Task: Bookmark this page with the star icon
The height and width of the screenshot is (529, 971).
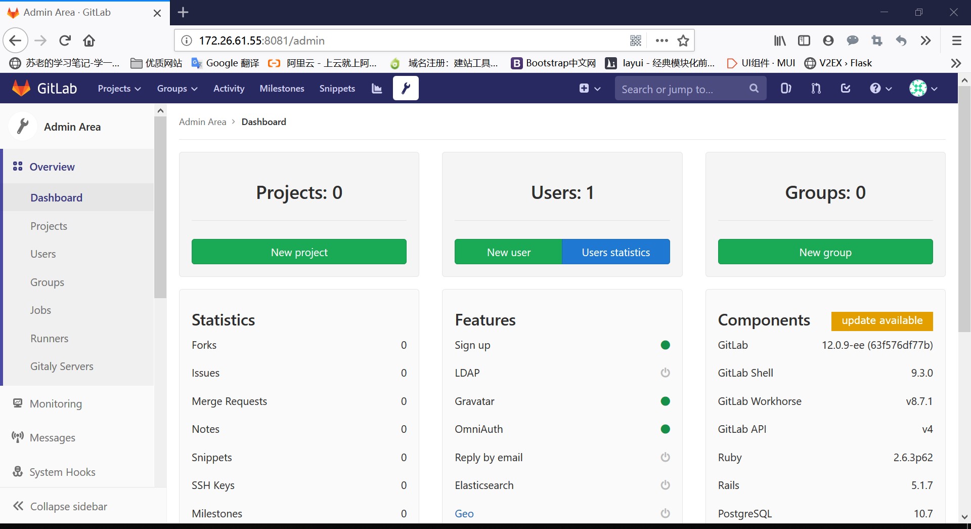Action: [x=683, y=40]
